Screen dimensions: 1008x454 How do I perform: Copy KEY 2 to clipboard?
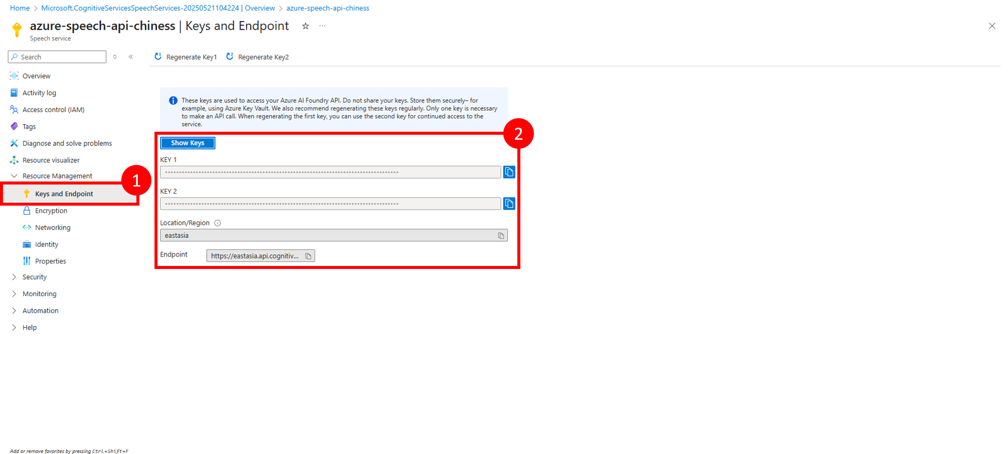(x=509, y=204)
